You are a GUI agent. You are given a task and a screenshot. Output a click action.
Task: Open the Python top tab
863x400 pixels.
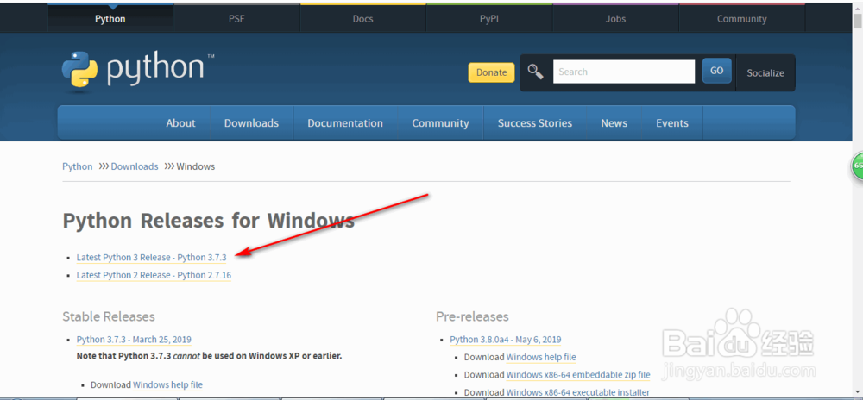[110, 19]
